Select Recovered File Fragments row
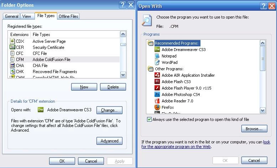The image size is (277, 168). tap(64, 71)
